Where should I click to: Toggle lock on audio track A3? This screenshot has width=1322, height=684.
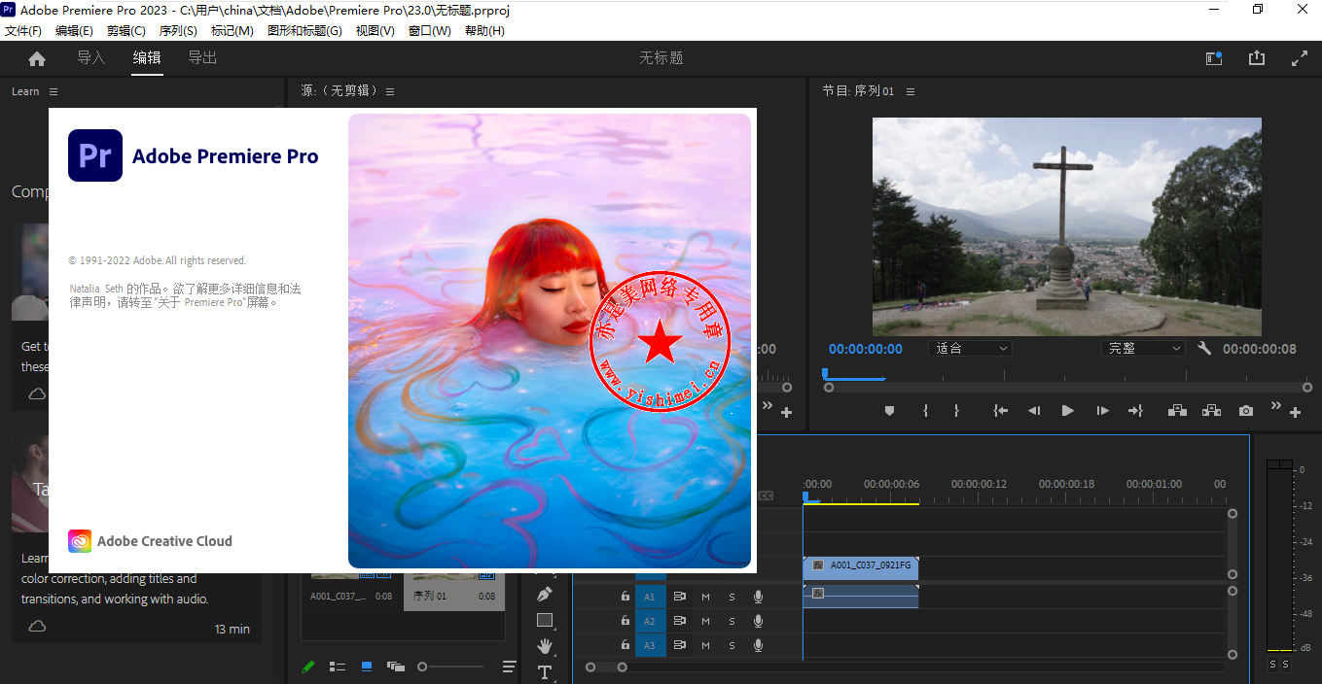point(625,645)
